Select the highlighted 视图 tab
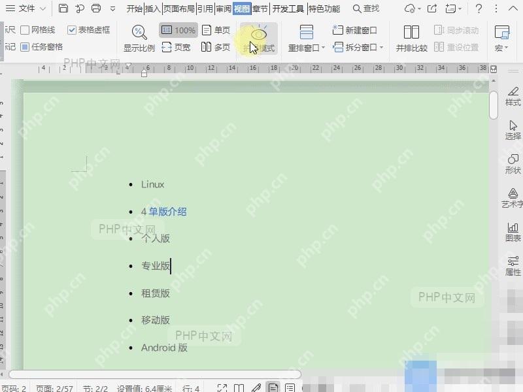523x392 pixels. click(x=242, y=8)
